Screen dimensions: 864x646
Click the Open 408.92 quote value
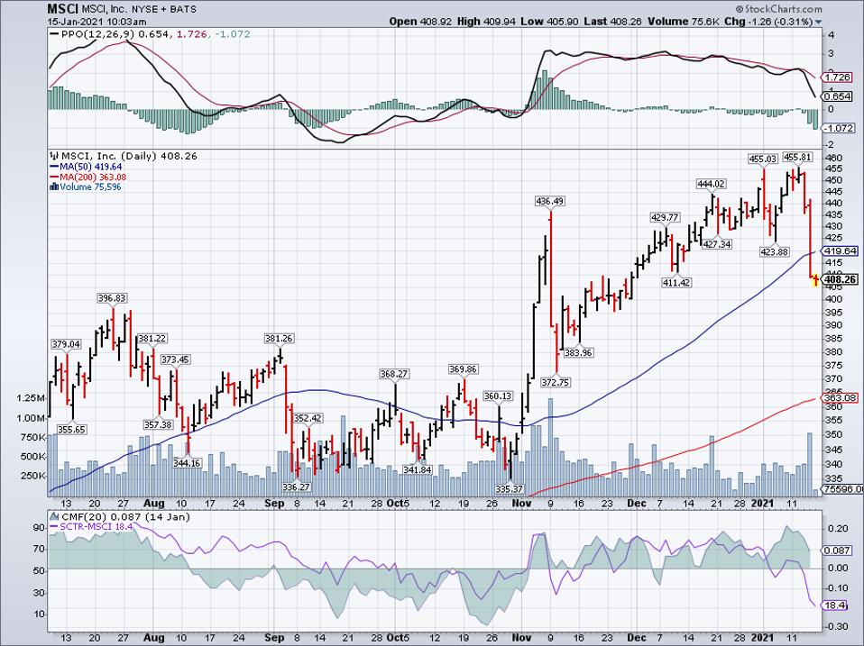(x=420, y=22)
